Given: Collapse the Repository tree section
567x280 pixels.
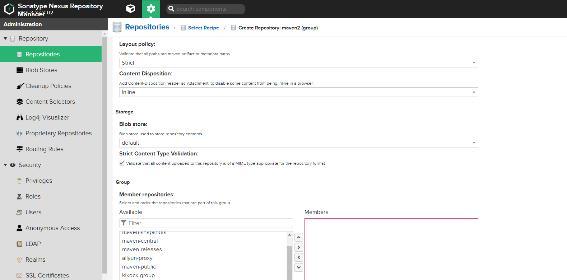Looking at the screenshot, I should tap(5, 38).
